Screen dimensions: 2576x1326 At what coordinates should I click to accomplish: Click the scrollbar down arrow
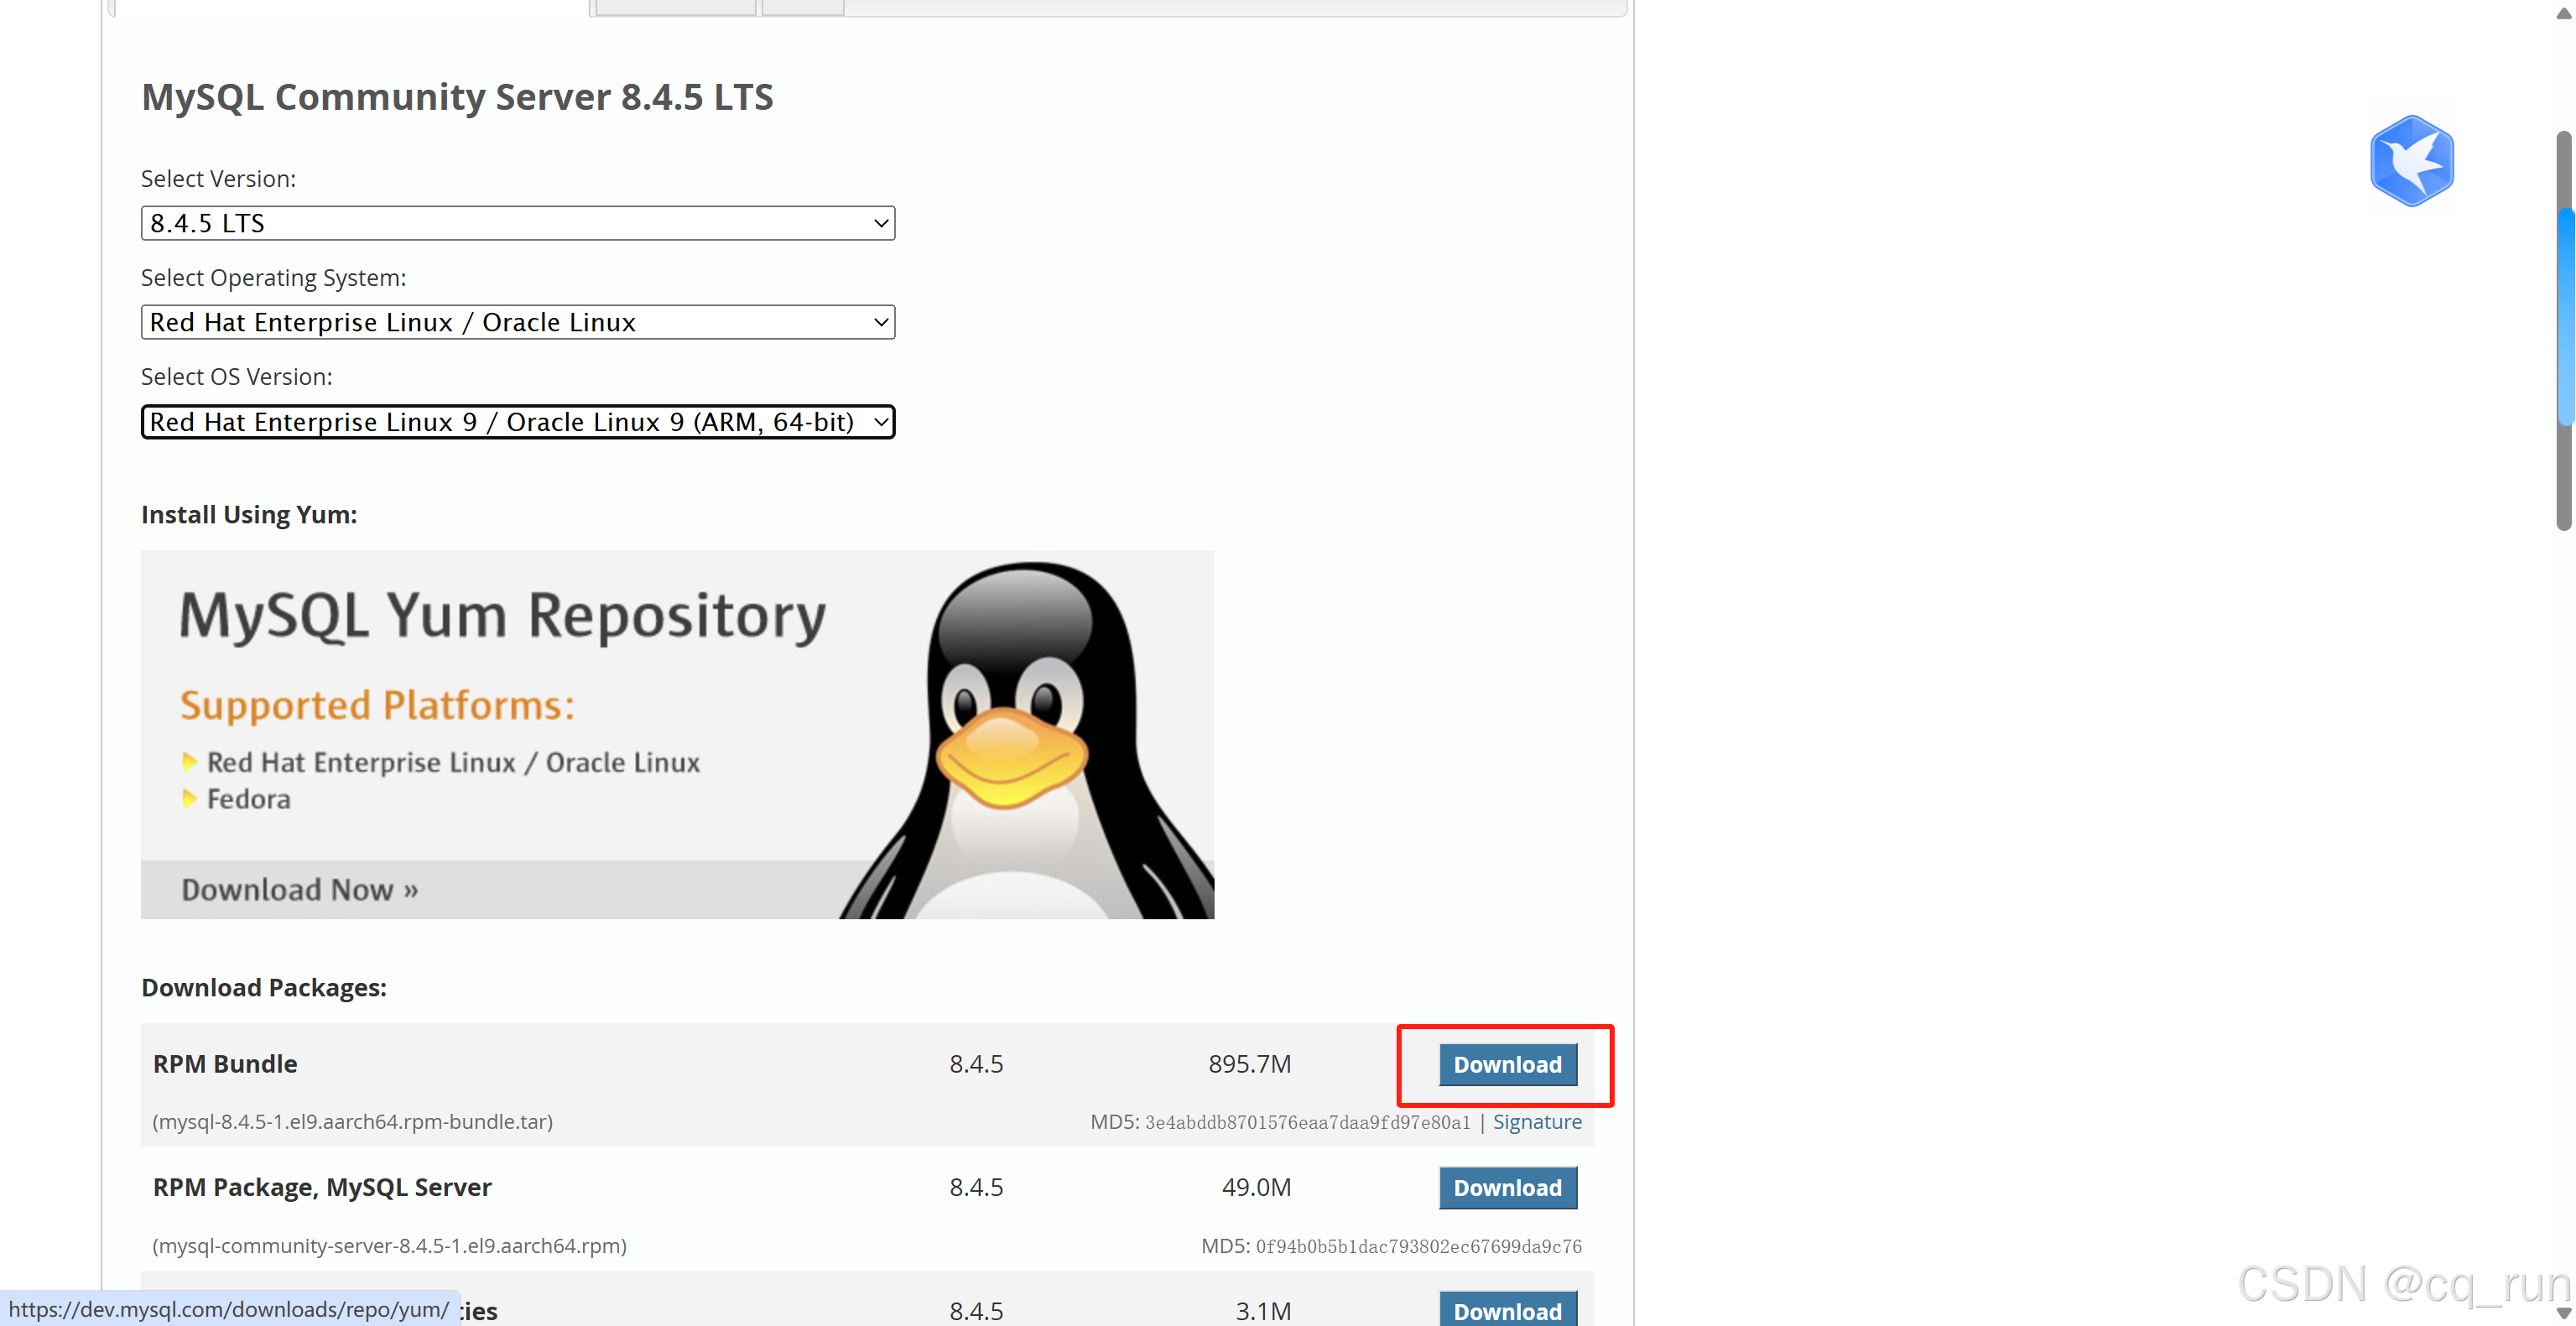2564,1313
